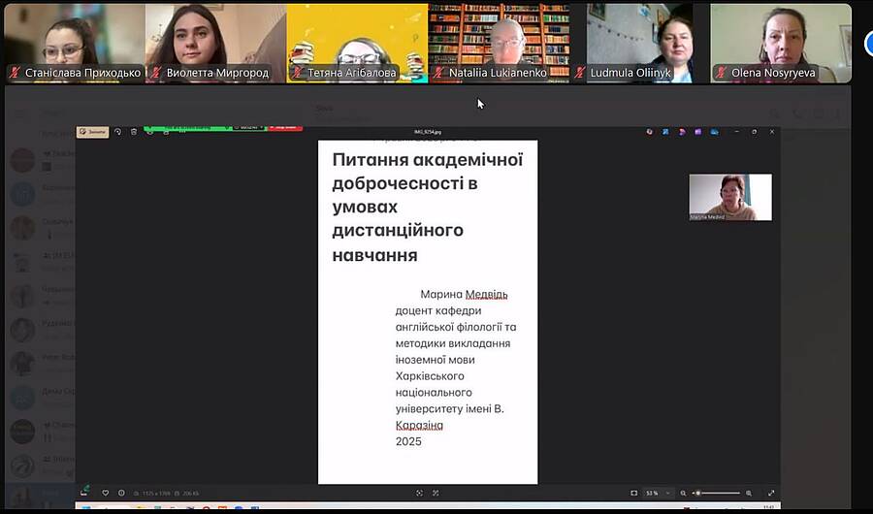The height and width of the screenshot is (514, 873).
Task: Open the first round app icon in Photos header
Action: [x=649, y=132]
